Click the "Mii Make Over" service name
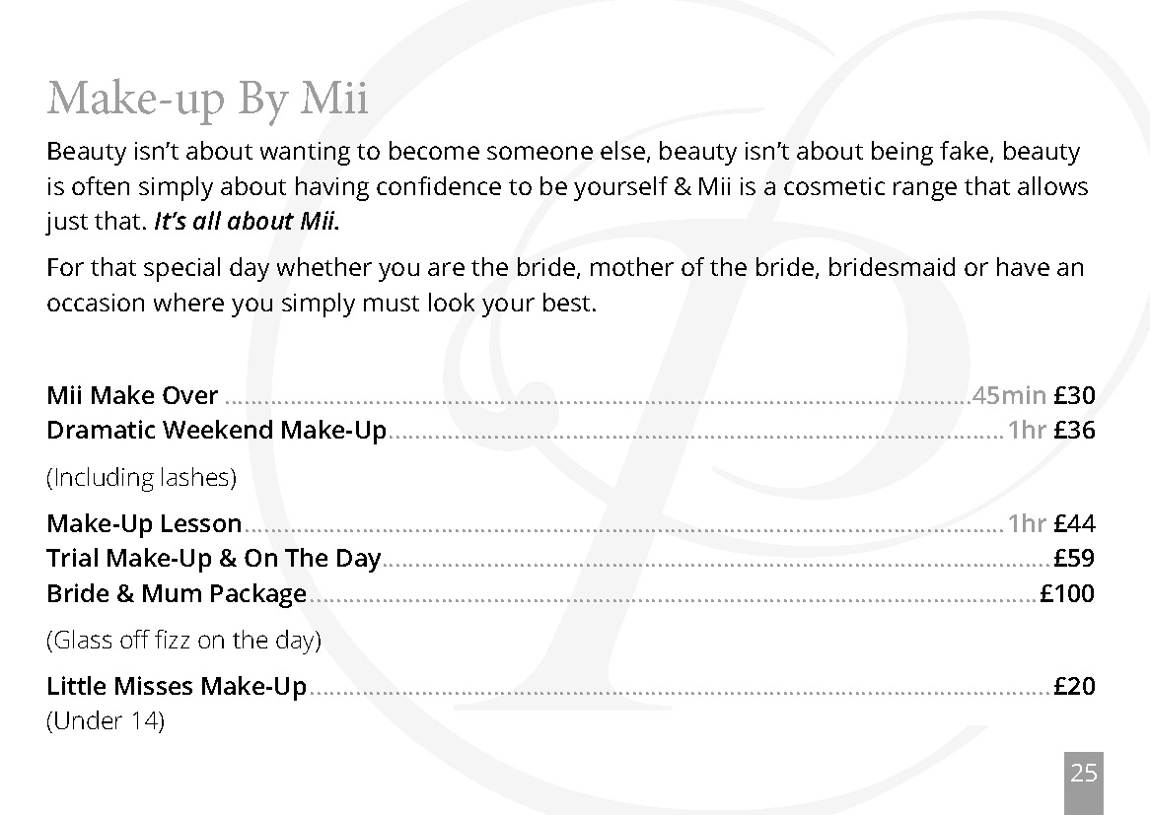The image size is (1150, 815). coord(132,396)
